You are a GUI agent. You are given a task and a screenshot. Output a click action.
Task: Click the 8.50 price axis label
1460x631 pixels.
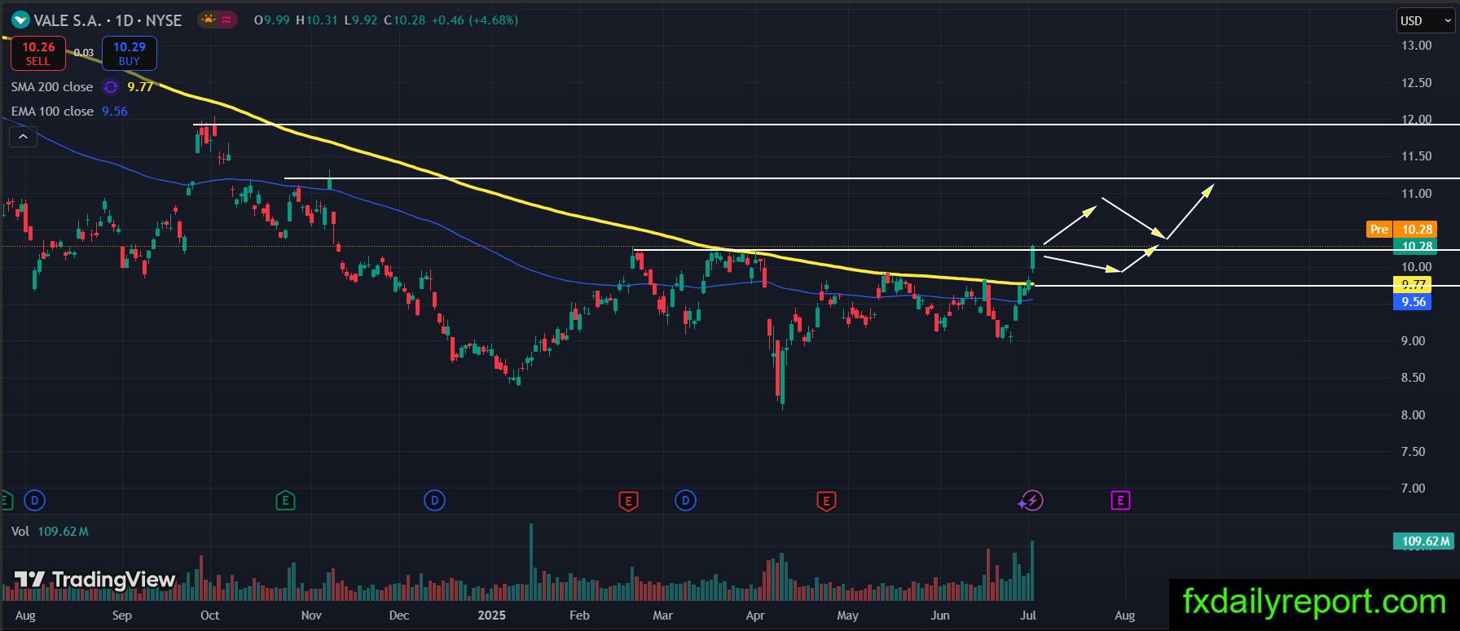(x=1413, y=378)
